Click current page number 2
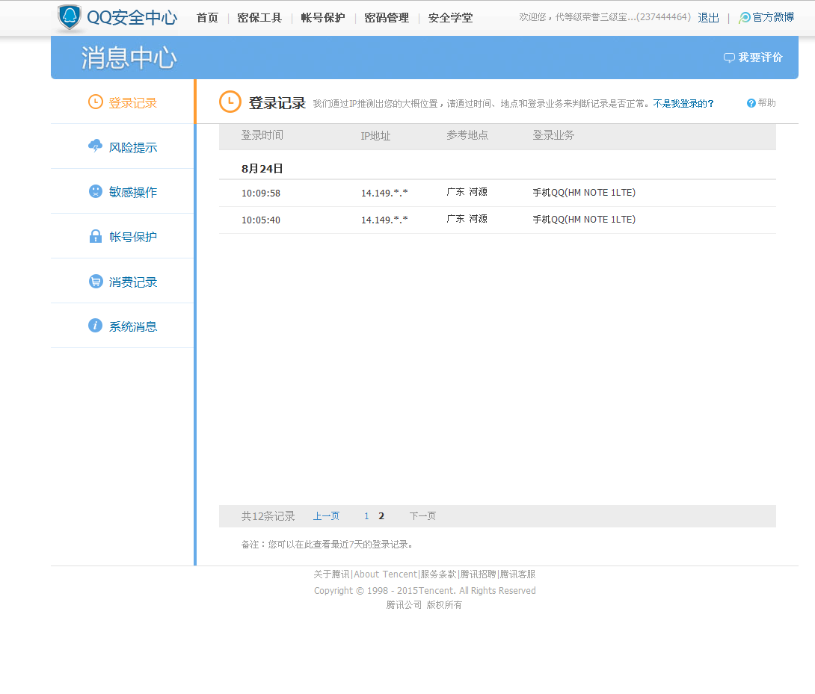 [x=381, y=515]
